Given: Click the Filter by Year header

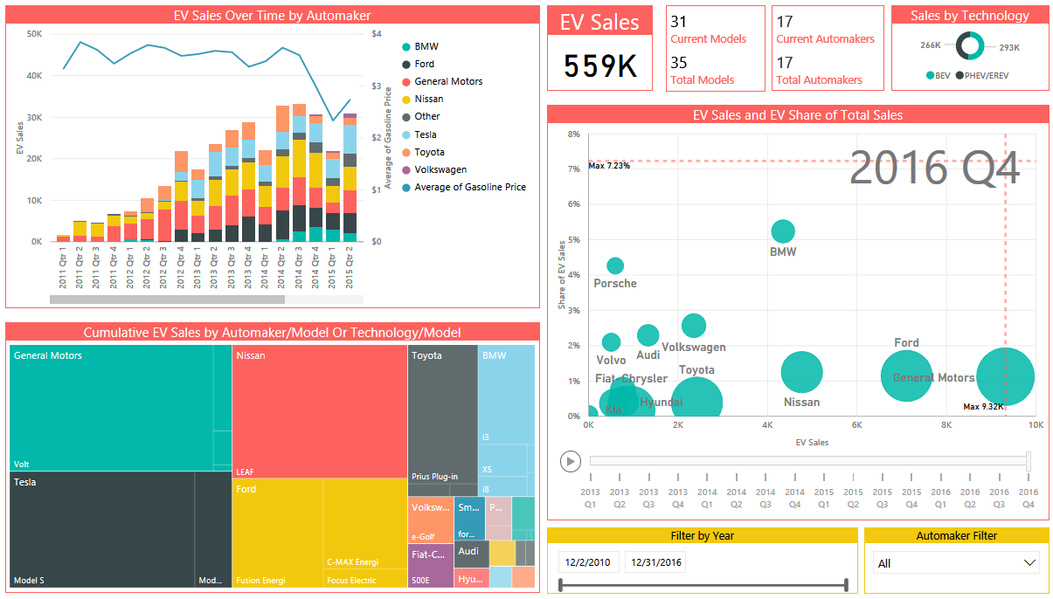Looking at the screenshot, I should coord(703,535).
